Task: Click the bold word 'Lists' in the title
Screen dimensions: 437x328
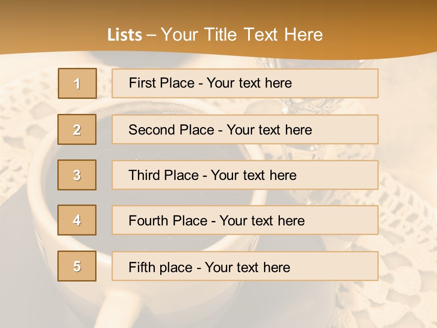Action: (x=125, y=35)
